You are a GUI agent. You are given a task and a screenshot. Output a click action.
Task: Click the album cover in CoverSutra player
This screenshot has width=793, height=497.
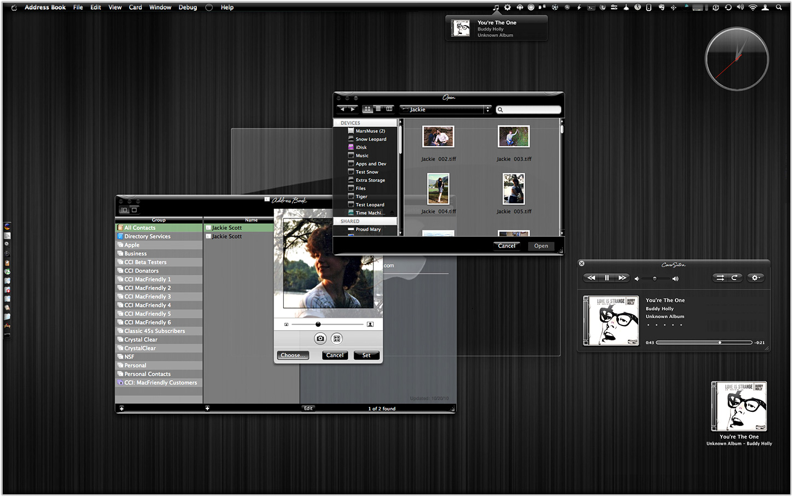pos(611,321)
